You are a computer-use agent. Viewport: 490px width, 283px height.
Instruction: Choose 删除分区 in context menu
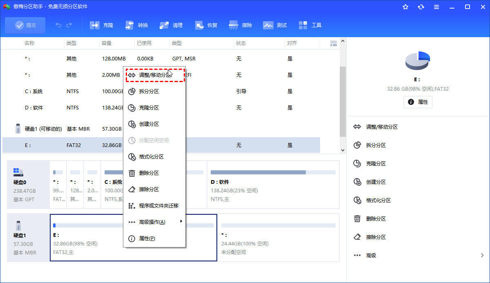pos(154,173)
